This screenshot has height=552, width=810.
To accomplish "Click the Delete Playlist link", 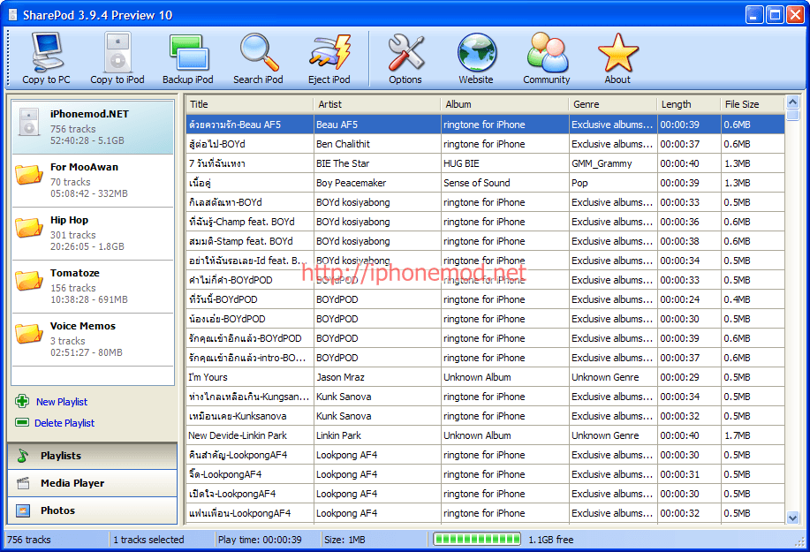I will pyautogui.click(x=64, y=423).
